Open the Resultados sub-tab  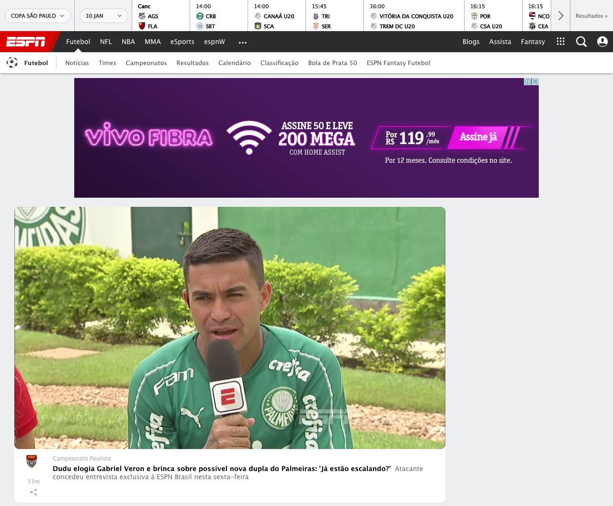point(193,63)
